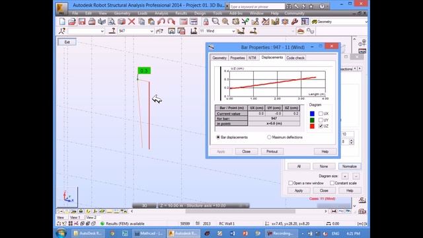Switch to the Geometry tab in Bar Properties
The width and height of the screenshot is (423, 238).
(x=219, y=58)
